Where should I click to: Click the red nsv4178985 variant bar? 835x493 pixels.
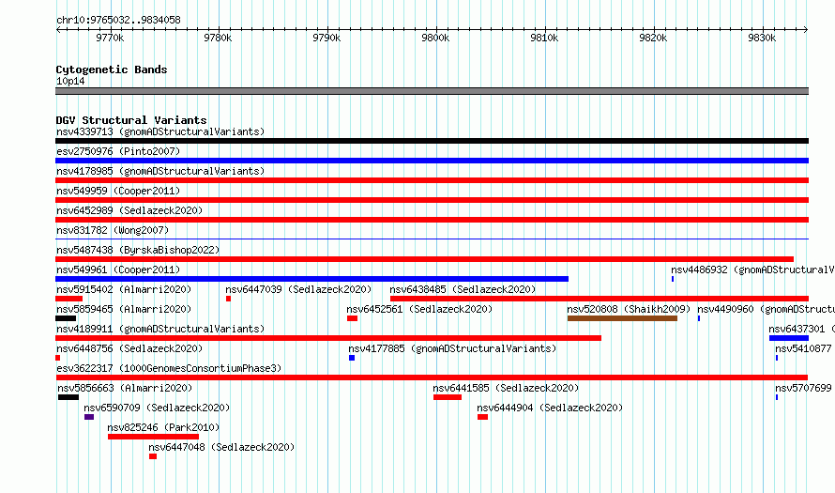click(432, 180)
